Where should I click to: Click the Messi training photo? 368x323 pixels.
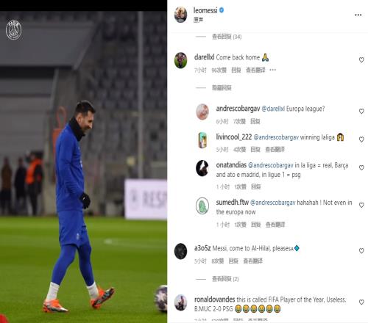point(83,167)
